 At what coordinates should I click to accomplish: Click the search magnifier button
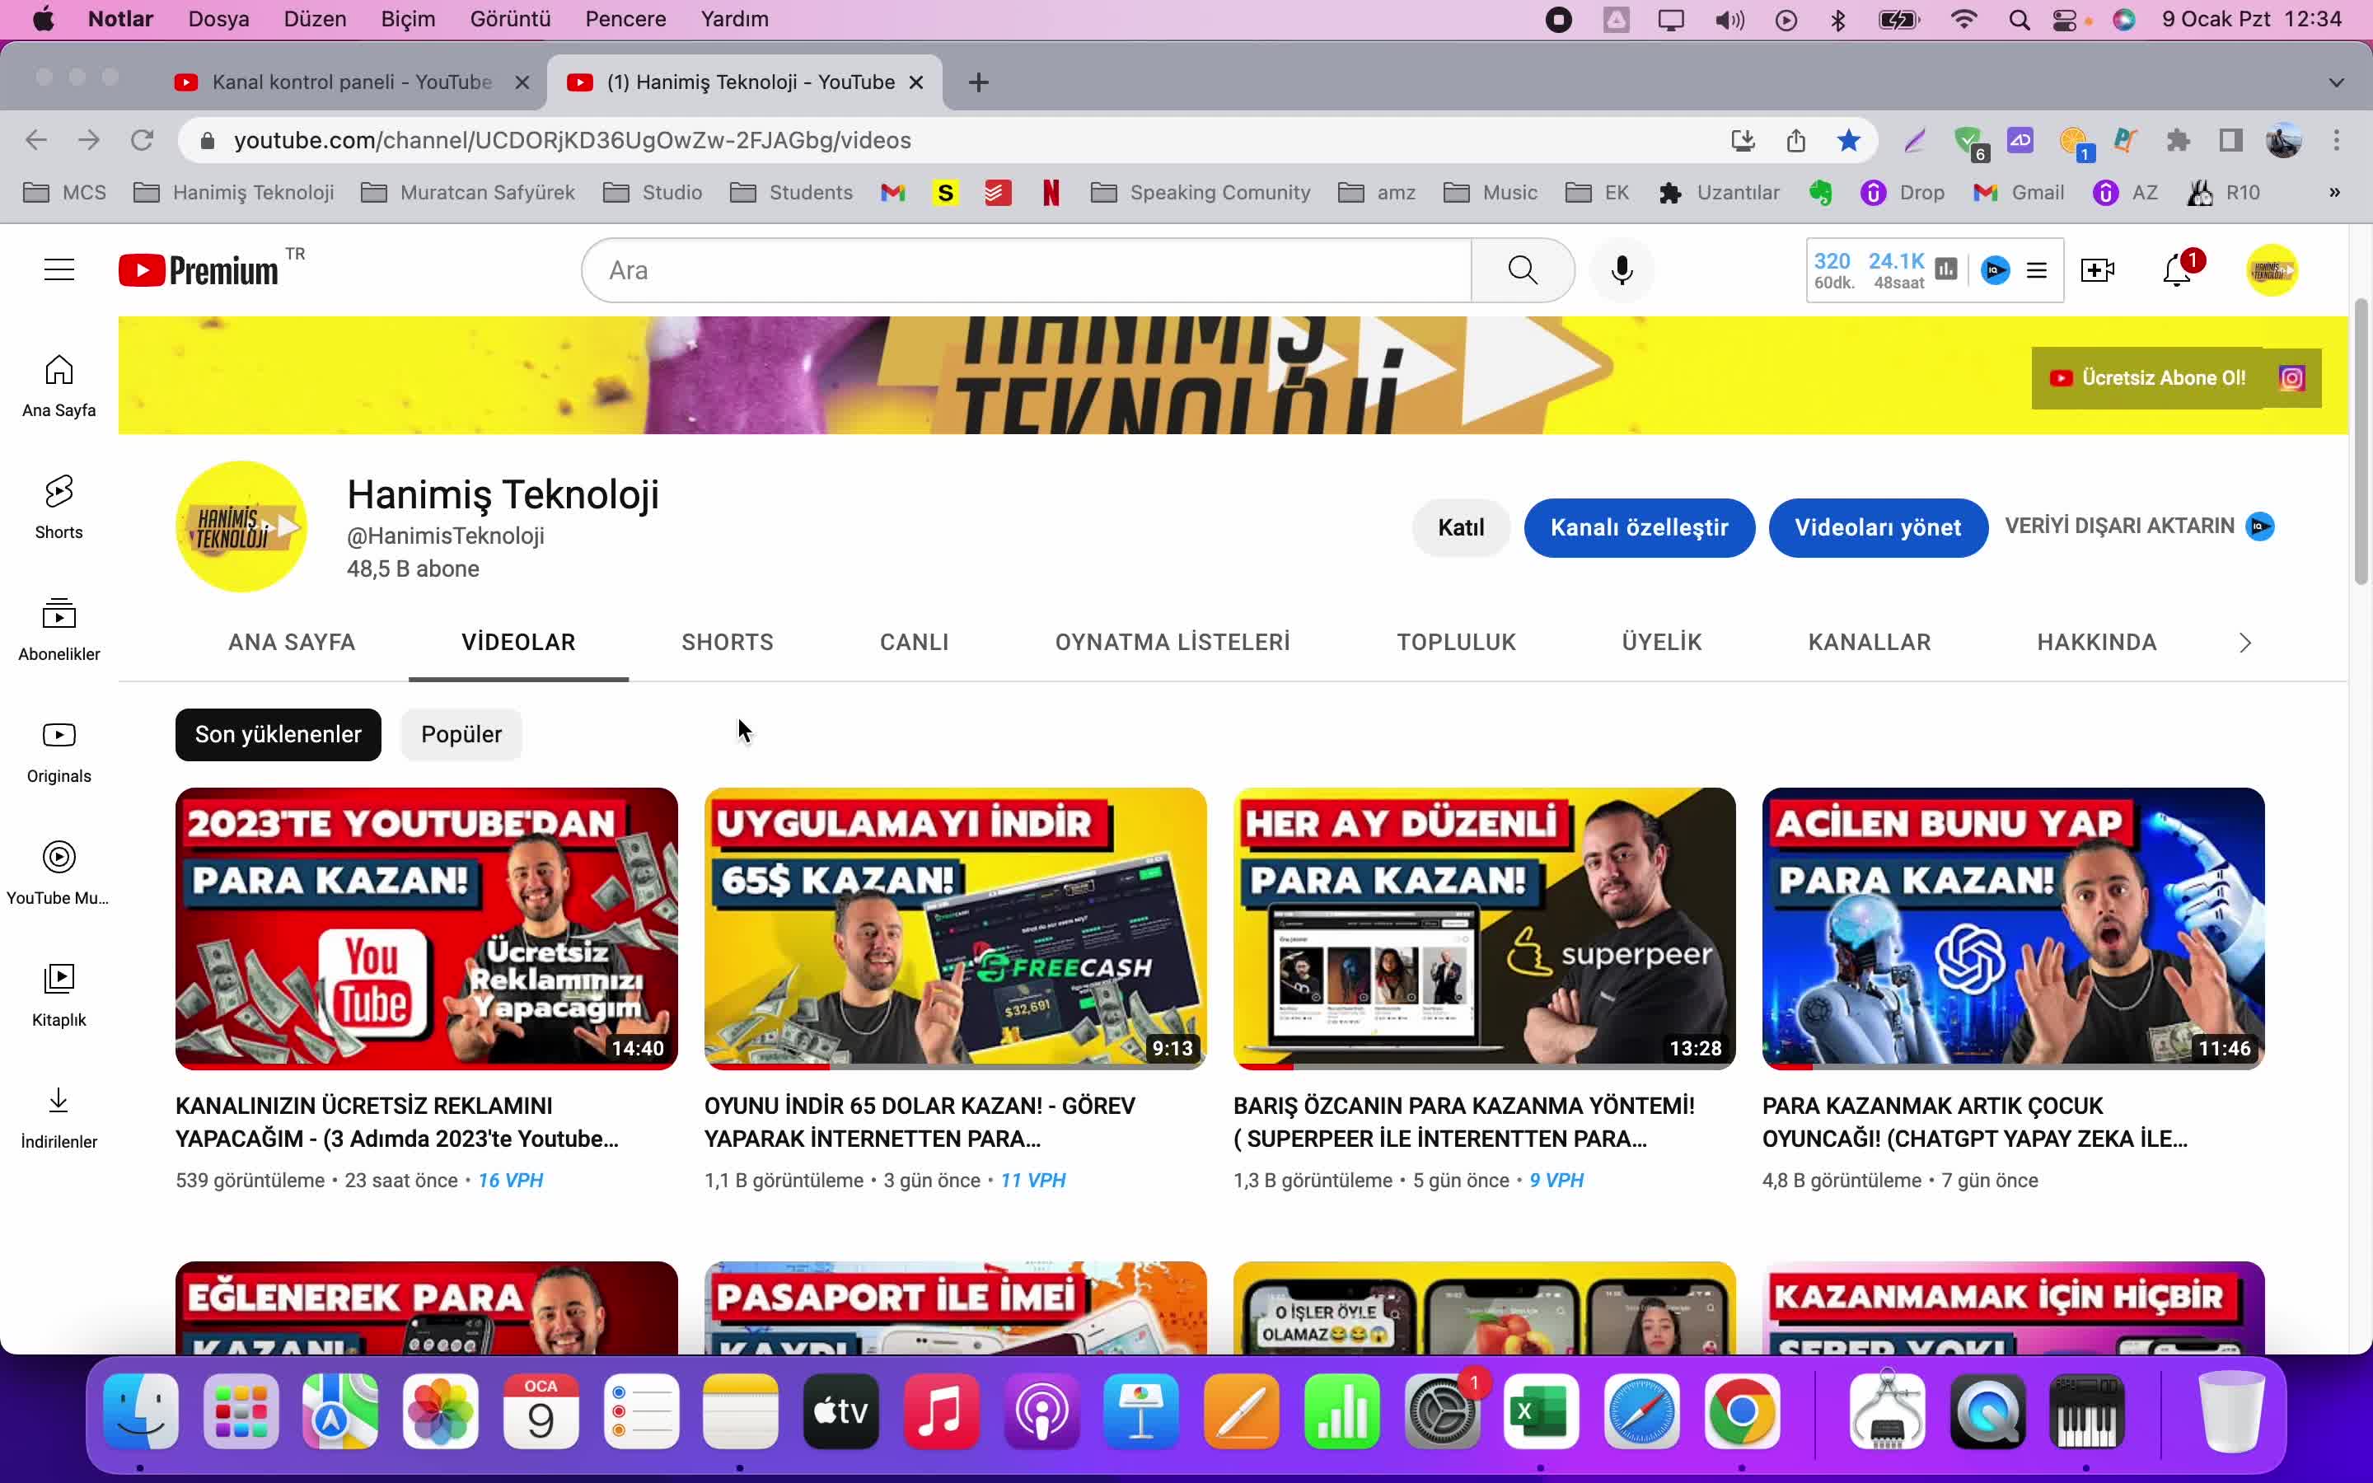click(1522, 269)
